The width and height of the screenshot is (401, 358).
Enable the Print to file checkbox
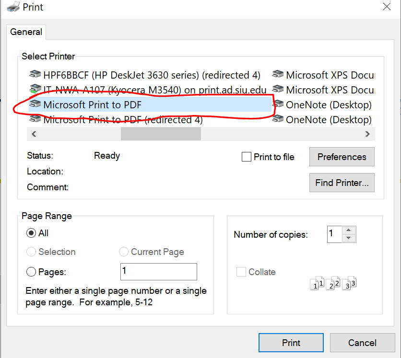pos(246,157)
